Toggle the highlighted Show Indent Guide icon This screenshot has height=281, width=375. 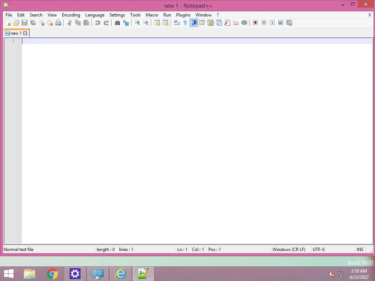coord(194,23)
